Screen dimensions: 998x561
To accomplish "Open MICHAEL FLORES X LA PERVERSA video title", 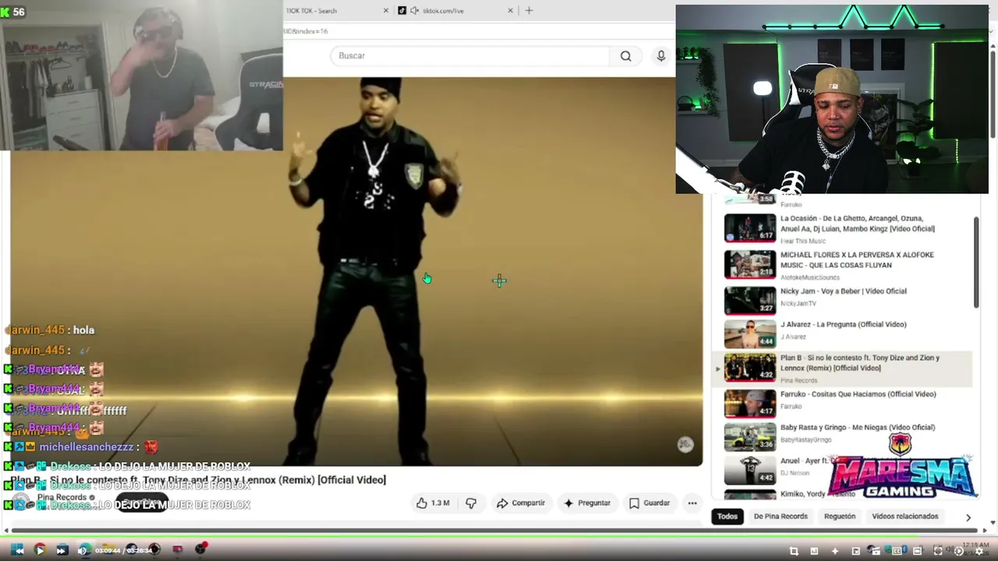I will pyautogui.click(x=857, y=260).
